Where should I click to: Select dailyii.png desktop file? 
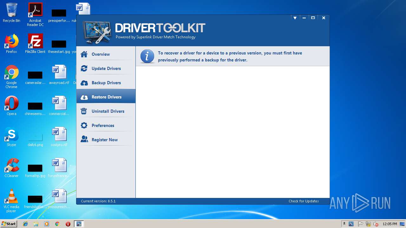35,139
